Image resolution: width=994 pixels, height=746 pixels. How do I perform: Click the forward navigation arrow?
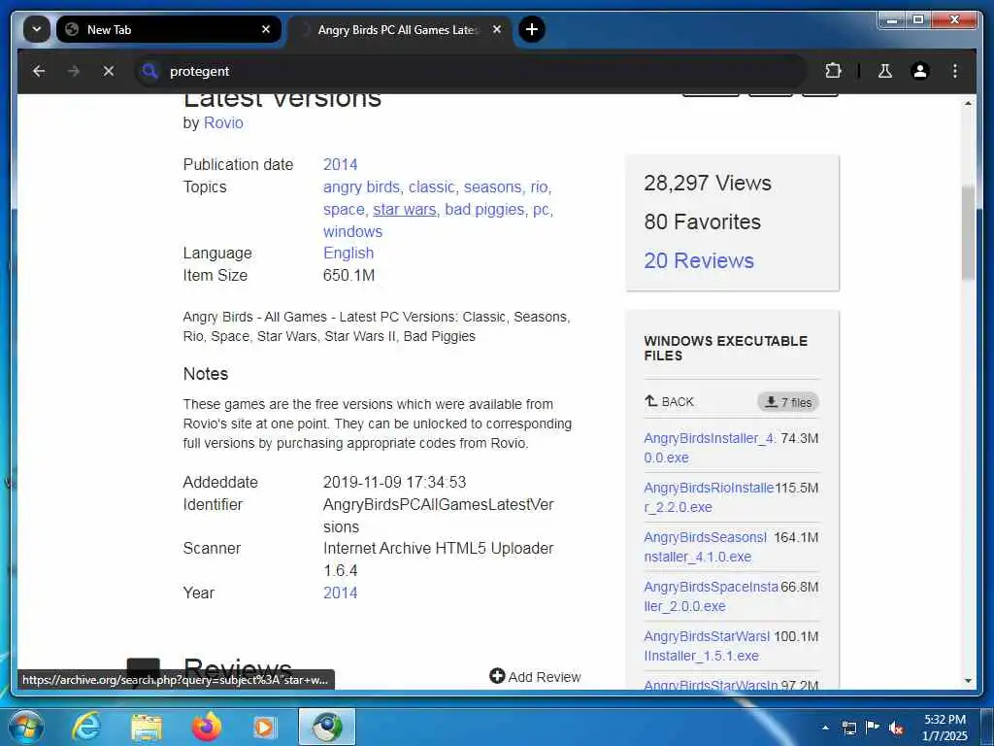point(74,71)
